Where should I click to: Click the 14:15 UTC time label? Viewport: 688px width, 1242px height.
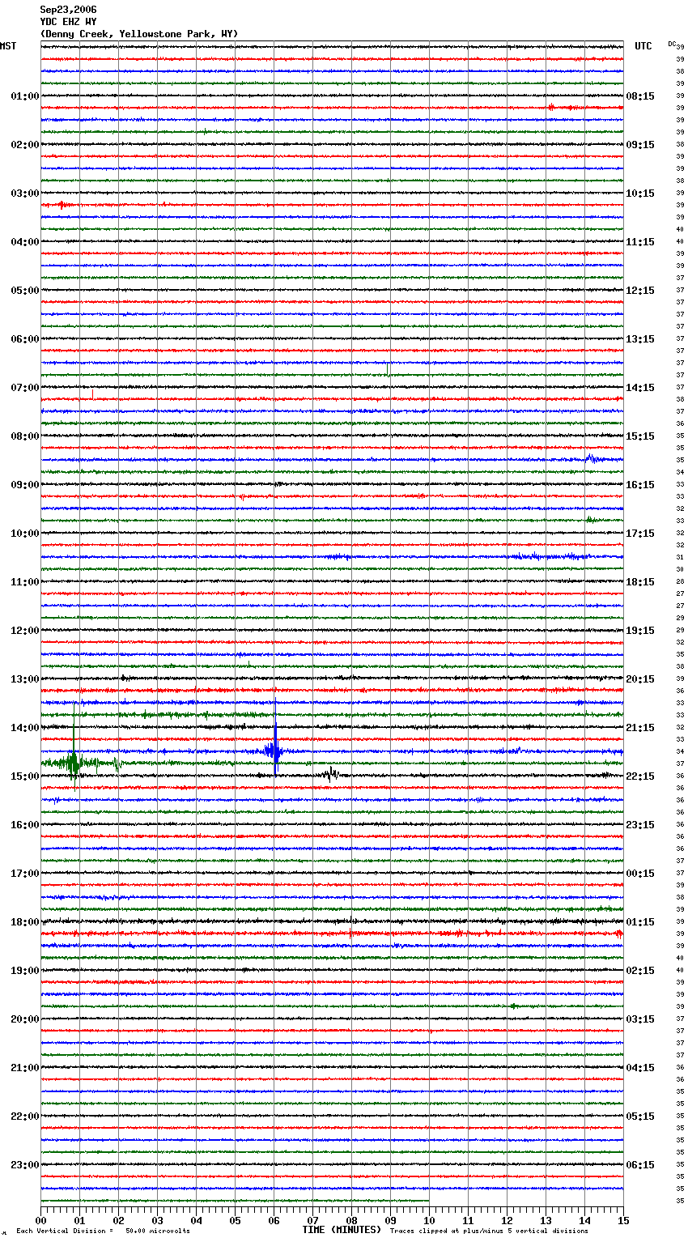coord(640,388)
